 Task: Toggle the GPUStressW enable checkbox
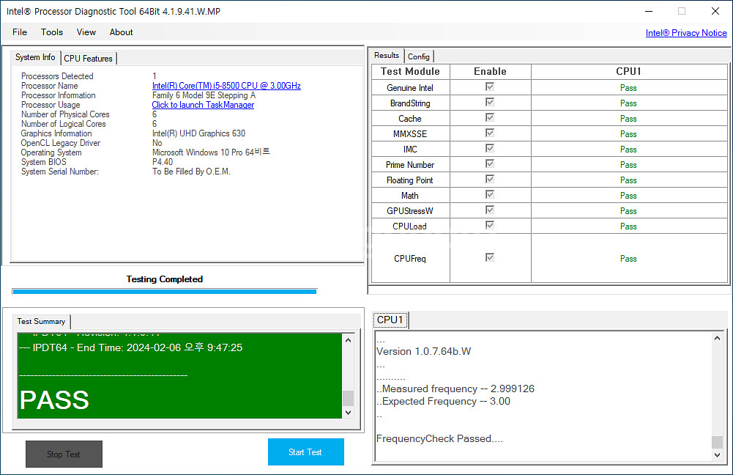pyautogui.click(x=489, y=210)
